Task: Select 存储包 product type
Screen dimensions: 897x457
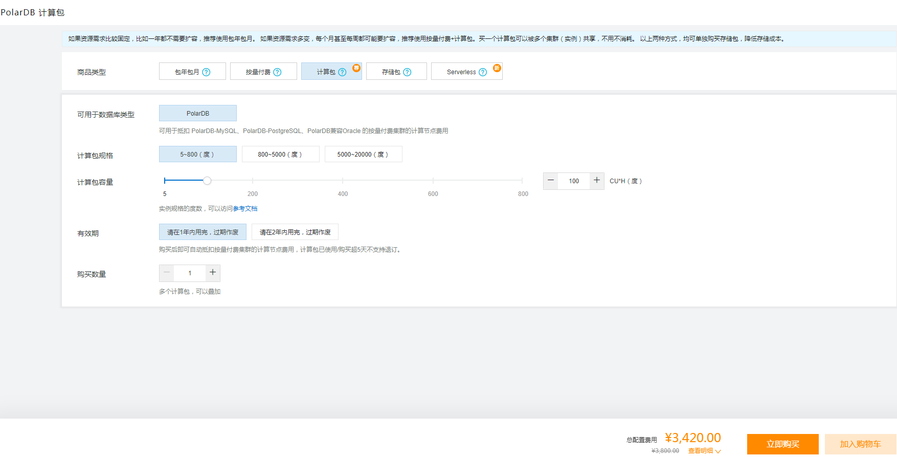Action: [x=396, y=72]
